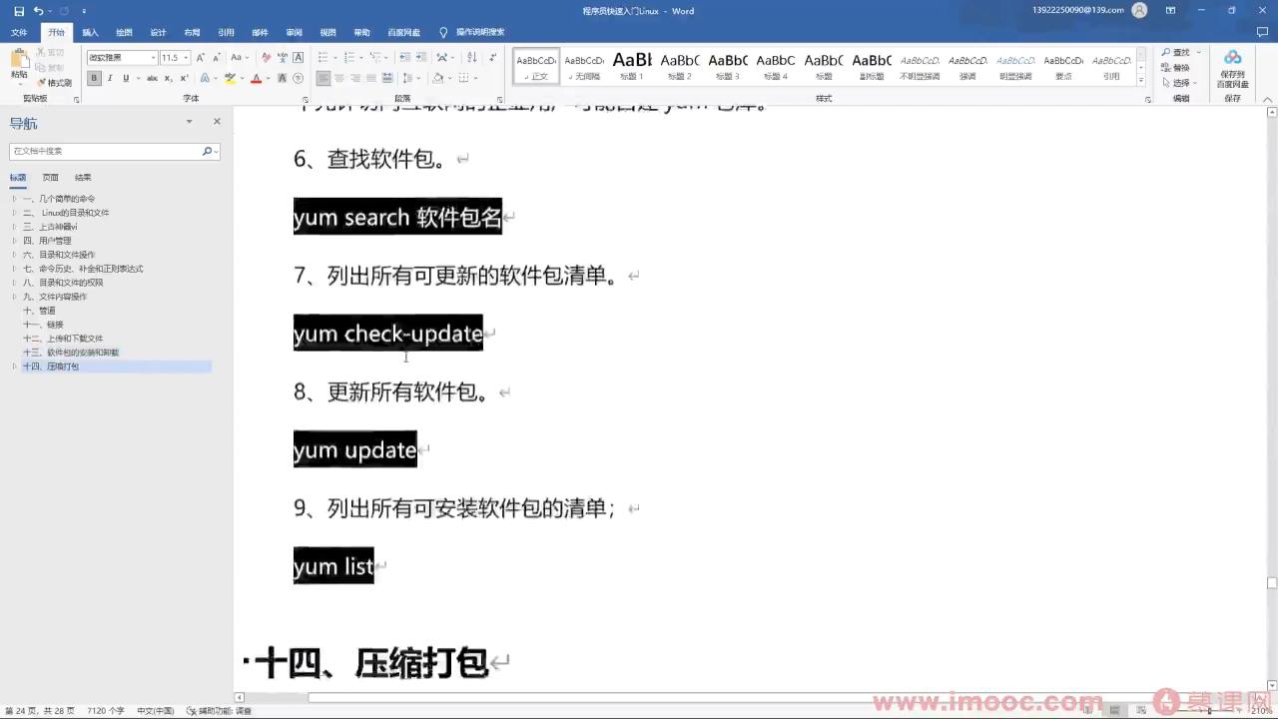Close the navigation pane
1278x719 pixels.
point(217,121)
